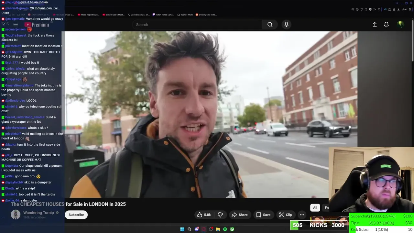Click chat username GeneralHenryMunro
The height and width of the screenshot is (233, 414).
tap(19, 85)
